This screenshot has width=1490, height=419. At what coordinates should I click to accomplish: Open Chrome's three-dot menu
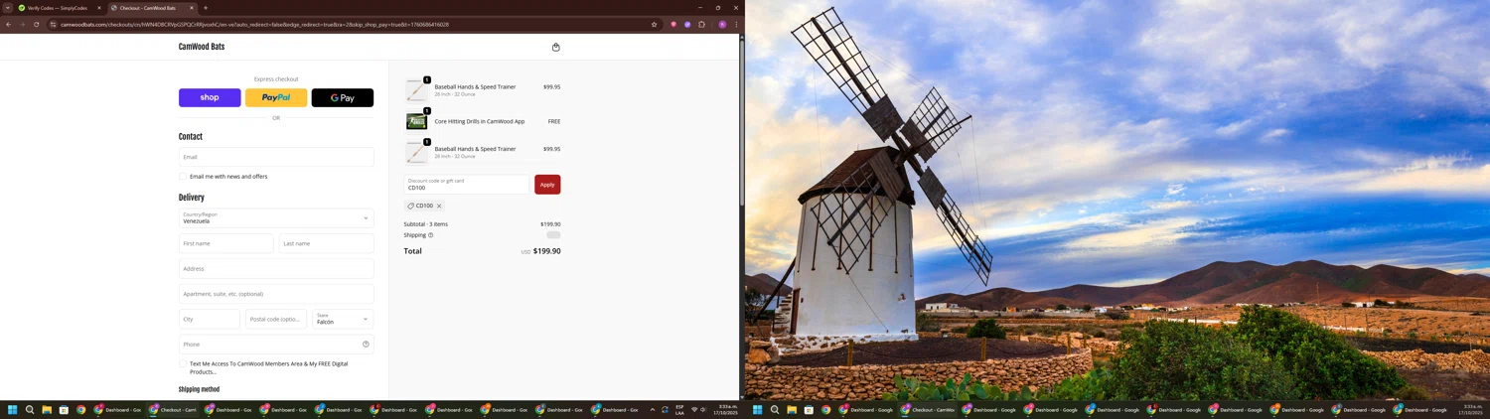coord(736,24)
